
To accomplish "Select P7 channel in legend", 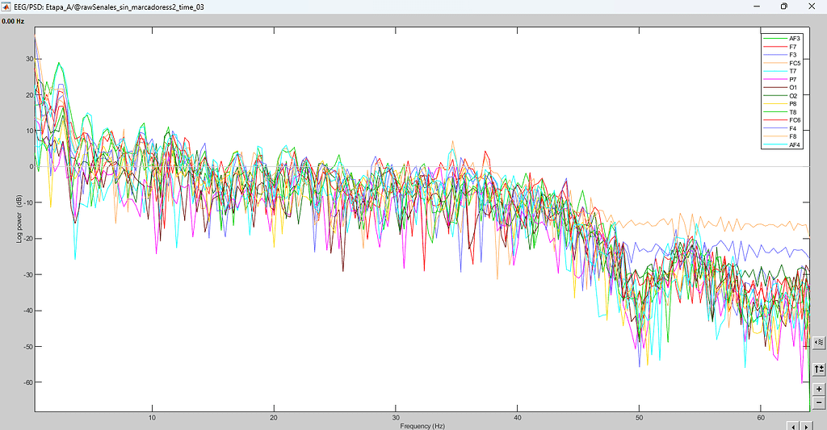I will (793, 80).
